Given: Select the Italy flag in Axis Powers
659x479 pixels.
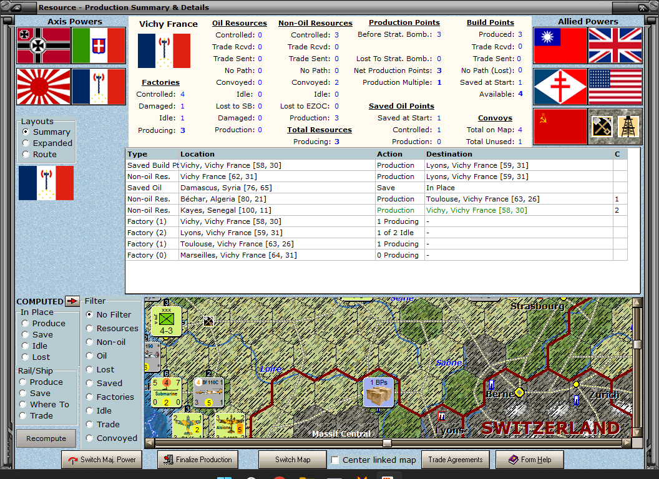Looking at the screenshot, I should tap(99, 46).
